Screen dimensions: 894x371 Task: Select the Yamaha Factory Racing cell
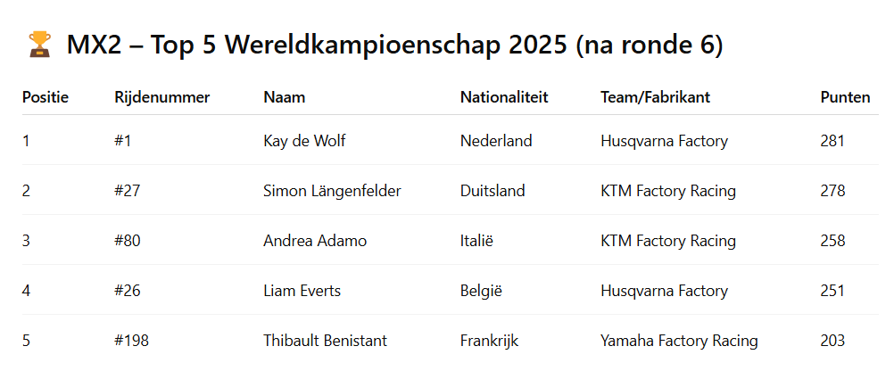(x=679, y=341)
